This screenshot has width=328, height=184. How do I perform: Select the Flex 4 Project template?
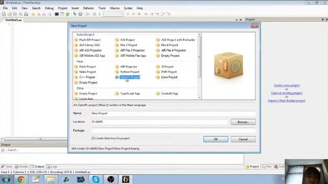[x=167, y=45]
